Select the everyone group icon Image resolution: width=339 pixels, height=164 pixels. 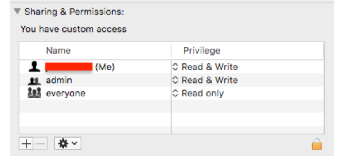(x=34, y=93)
